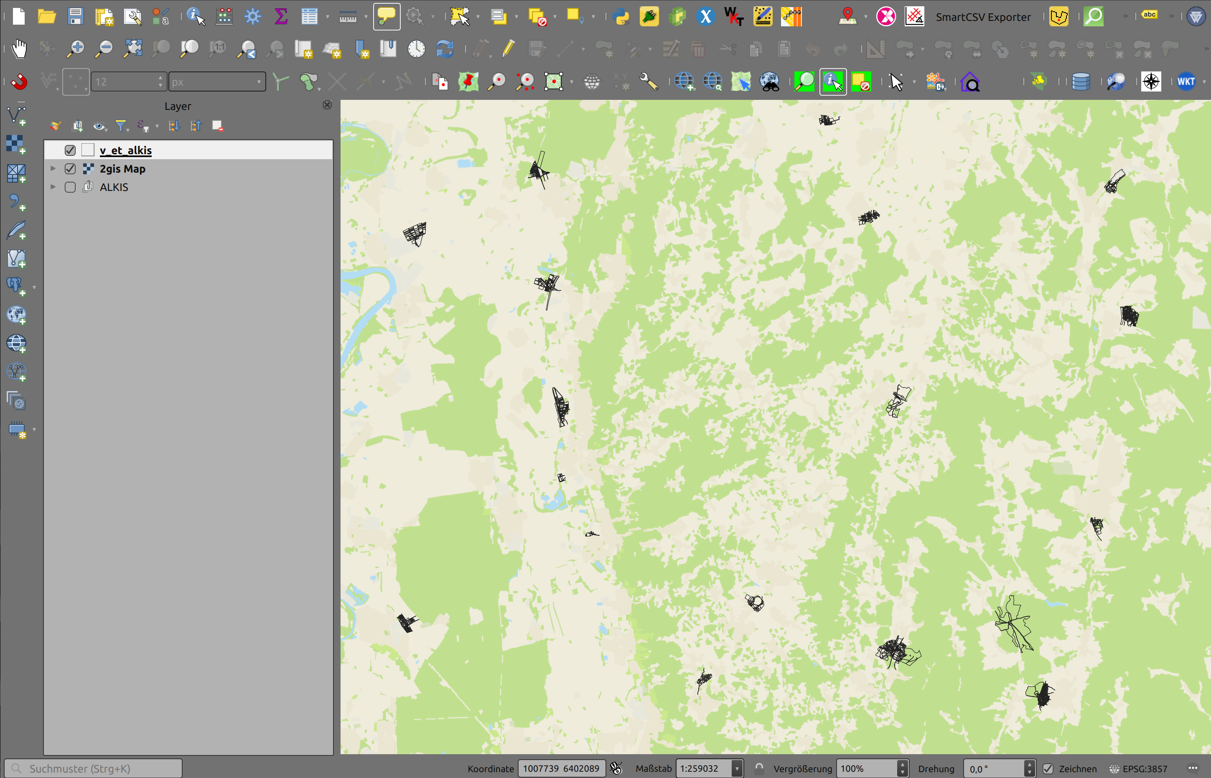Click the Add PostGIS Layer elephant icon
Screen dimensions: 1211x778
click(15, 285)
